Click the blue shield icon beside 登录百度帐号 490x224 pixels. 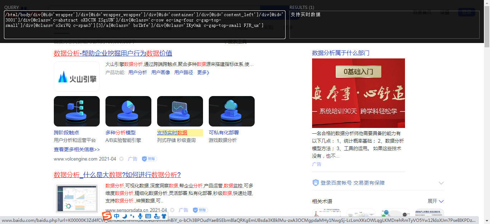coord(315,182)
